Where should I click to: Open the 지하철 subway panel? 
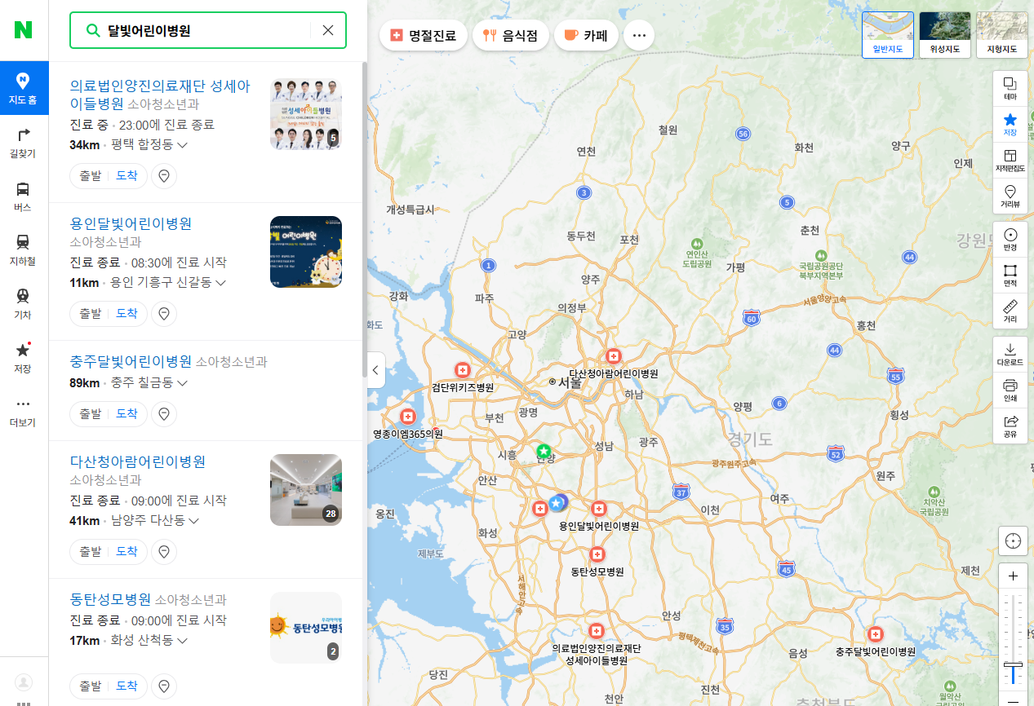23,249
